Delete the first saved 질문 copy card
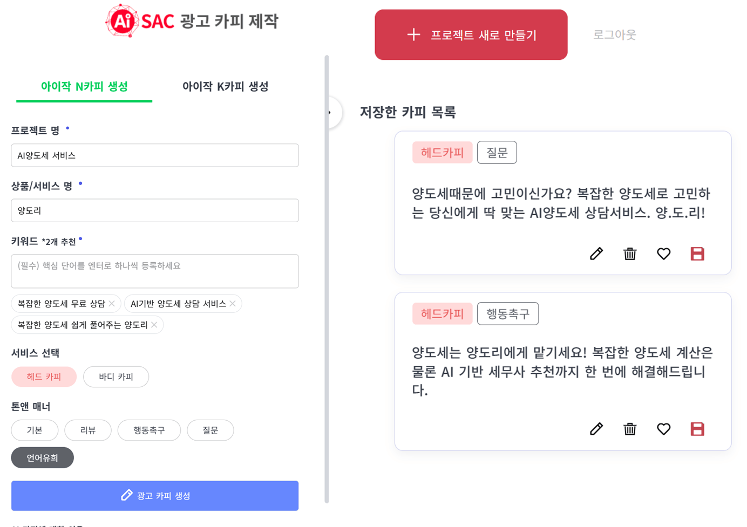Image resolution: width=747 pixels, height=527 pixels. point(630,254)
